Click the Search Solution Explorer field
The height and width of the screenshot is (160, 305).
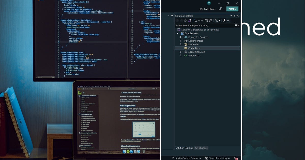pos(201,25)
